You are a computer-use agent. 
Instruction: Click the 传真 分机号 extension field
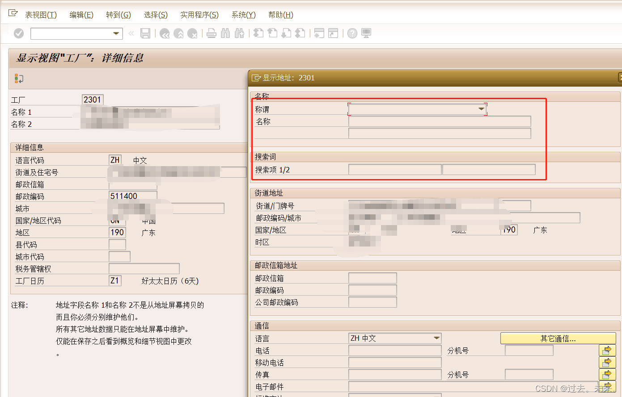tap(529, 375)
